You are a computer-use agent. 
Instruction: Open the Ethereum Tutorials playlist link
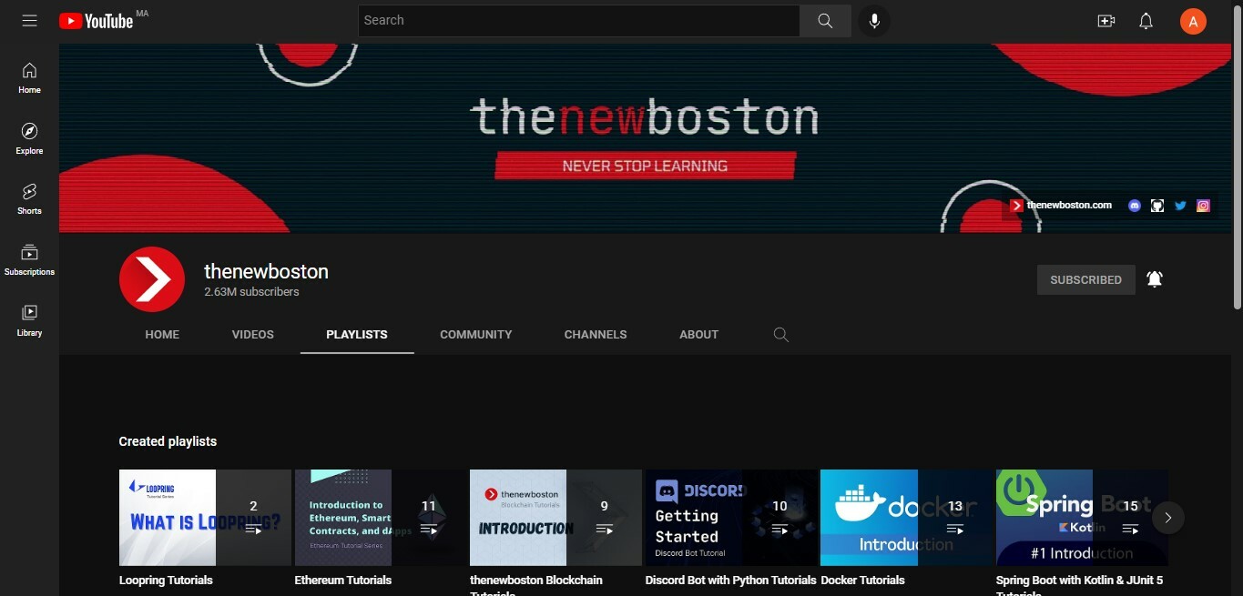tap(342, 580)
